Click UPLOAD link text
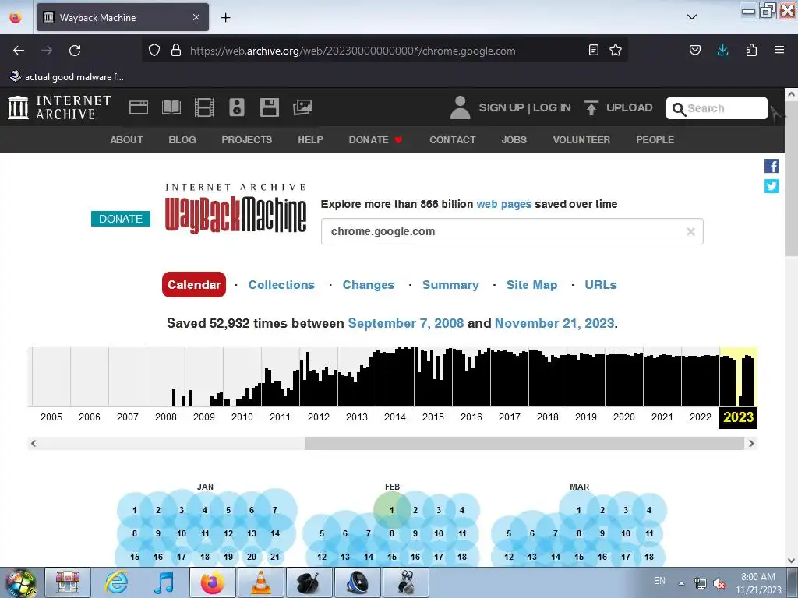 pyautogui.click(x=629, y=107)
